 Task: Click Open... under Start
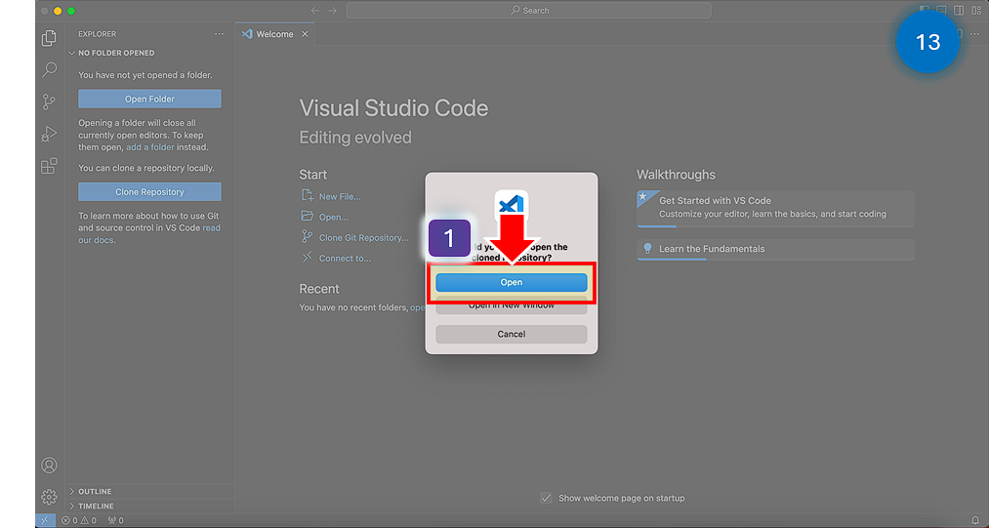[x=325, y=217]
